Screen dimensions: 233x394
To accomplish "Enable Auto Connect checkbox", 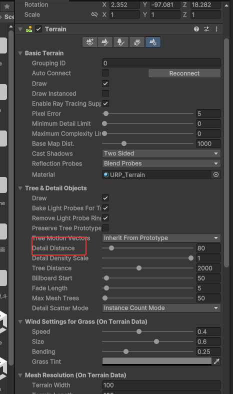I will [105, 73].
